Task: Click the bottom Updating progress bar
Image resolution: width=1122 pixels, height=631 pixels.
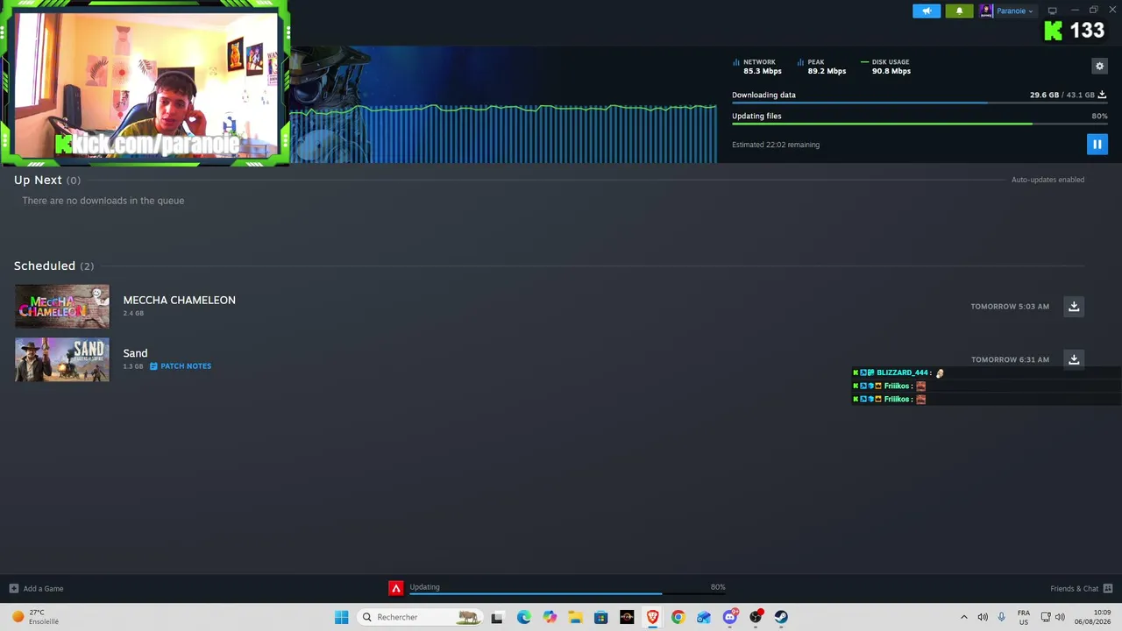Action: pyautogui.click(x=567, y=594)
